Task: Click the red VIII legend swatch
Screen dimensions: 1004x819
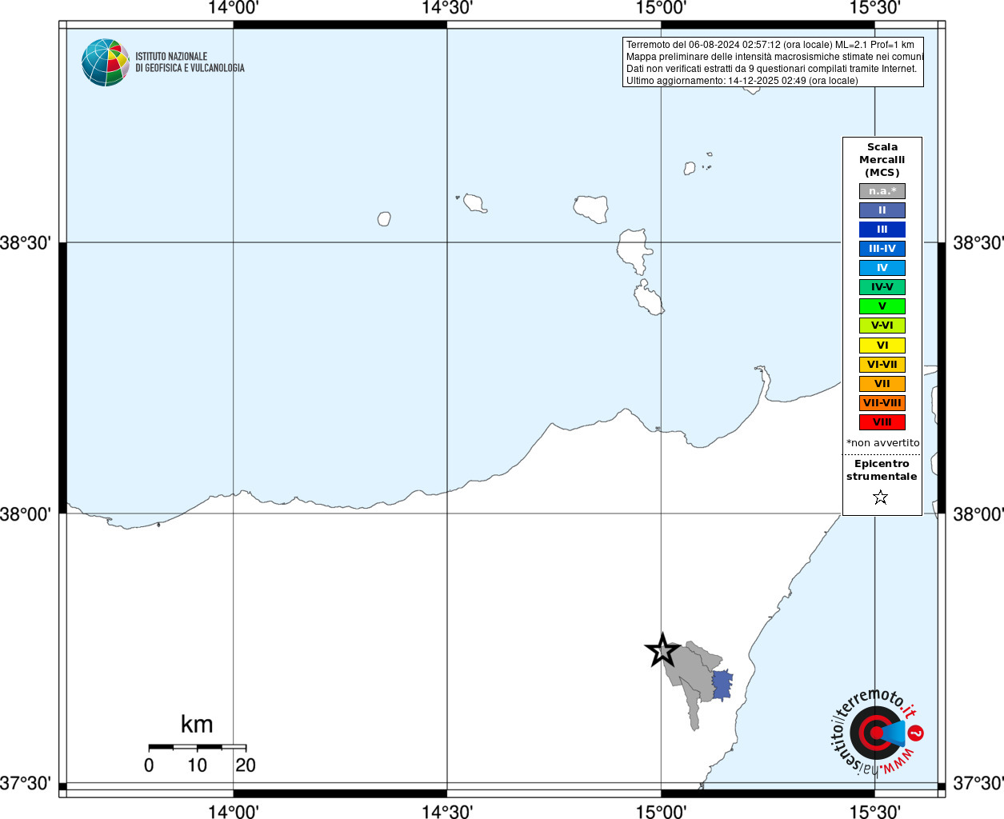Action: pyautogui.click(x=882, y=422)
